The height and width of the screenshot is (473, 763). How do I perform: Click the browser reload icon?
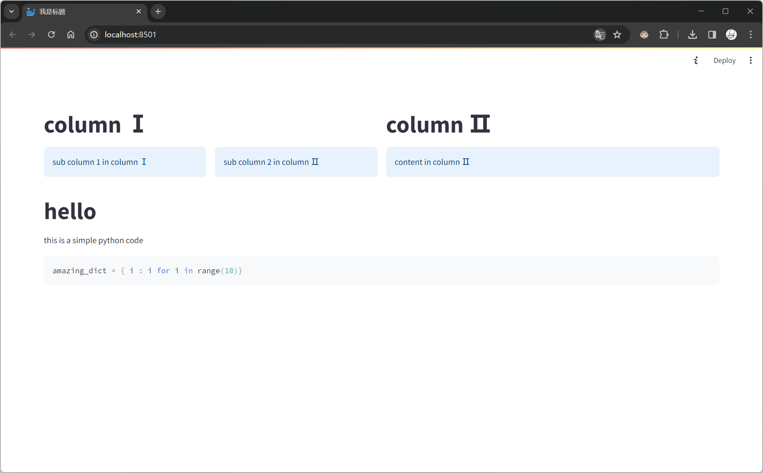pyautogui.click(x=51, y=34)
